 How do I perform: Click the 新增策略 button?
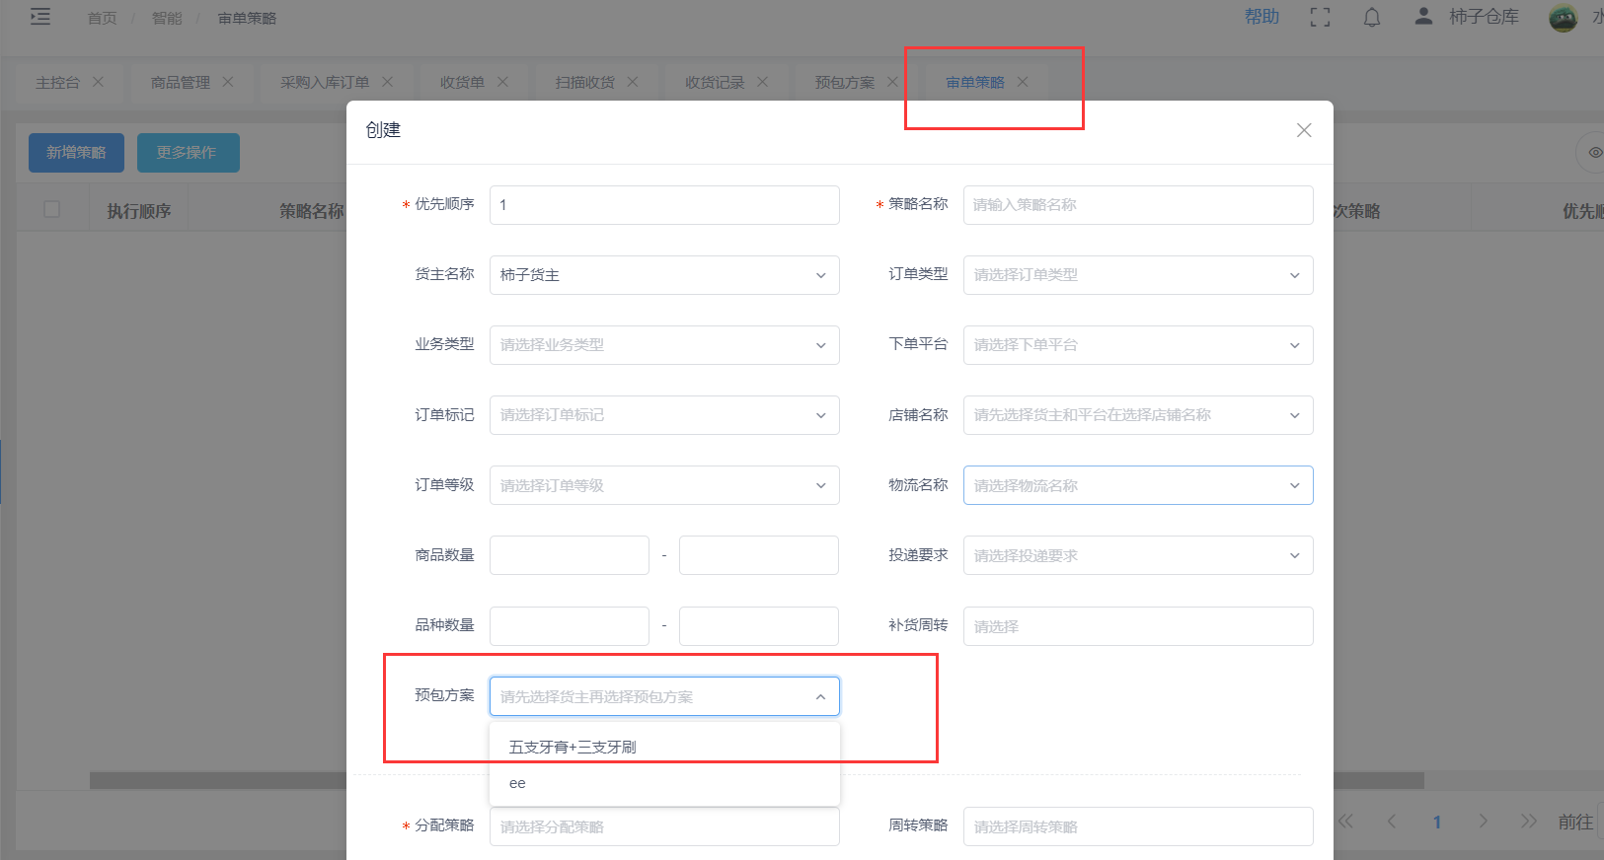pos(76,153)
